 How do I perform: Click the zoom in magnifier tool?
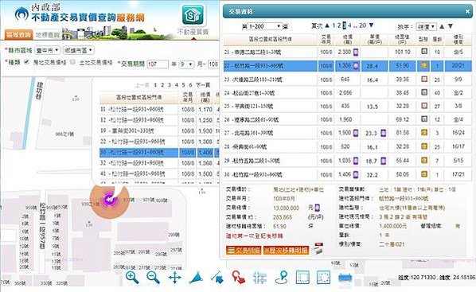click(132, 278)
